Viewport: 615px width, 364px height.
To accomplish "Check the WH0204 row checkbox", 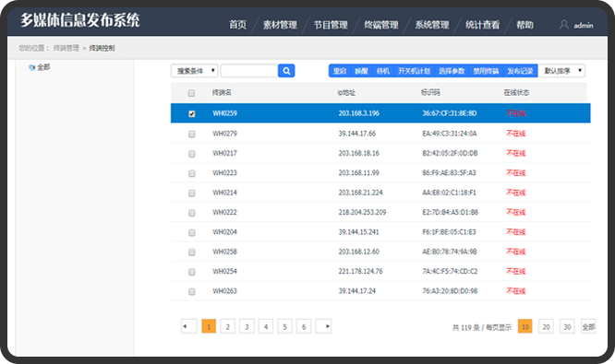I will click(192, 233).
